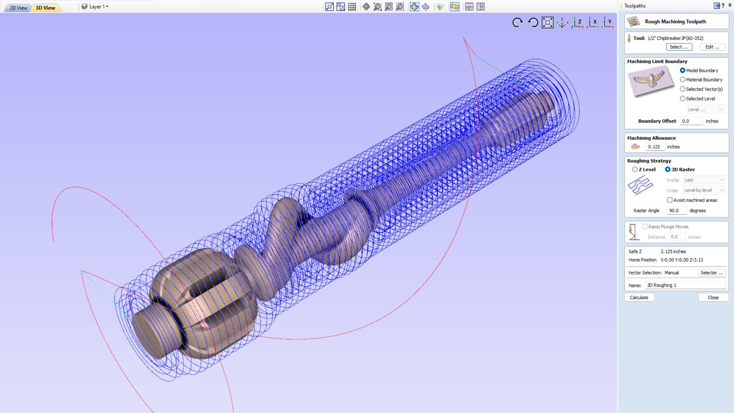Screen dimensions: 734x413
Task: Select the Z Level roughing strategy
Action: pos(635,169)
